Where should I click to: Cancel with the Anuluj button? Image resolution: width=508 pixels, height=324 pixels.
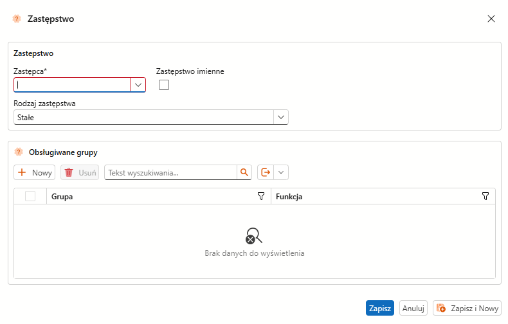pos(413,308)
